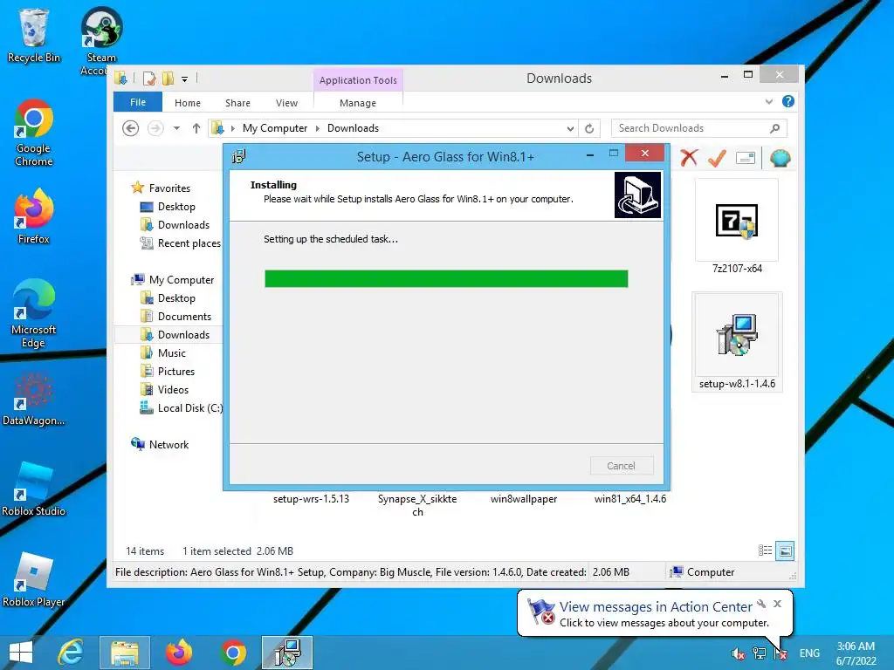Refresh the Downloads folder view
The width and height of the screenshot is (894, 670).
click(589, 128)
